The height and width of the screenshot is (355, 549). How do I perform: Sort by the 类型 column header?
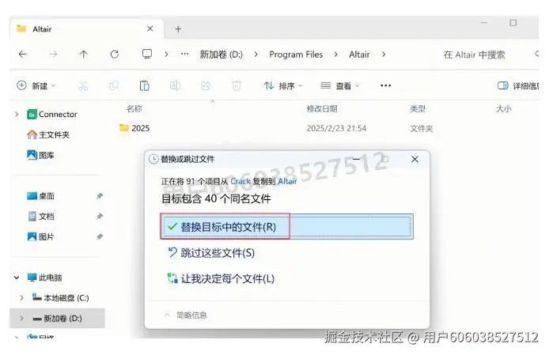point(418,108)
